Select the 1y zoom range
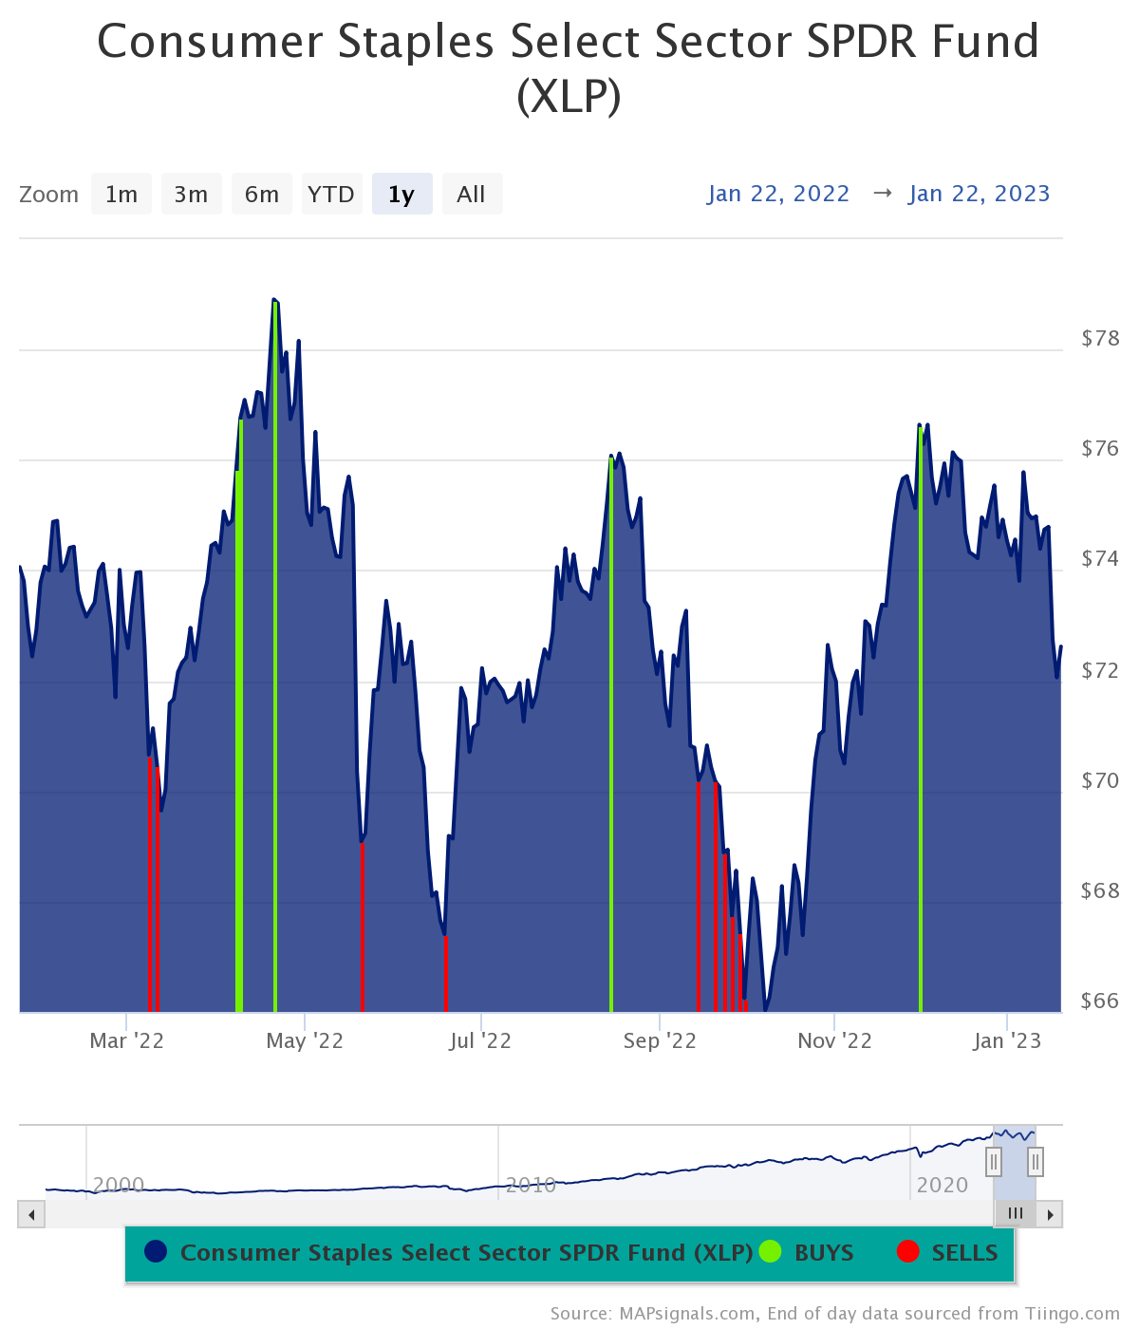The image size is (1139, 1329). [x=401, y=195]
